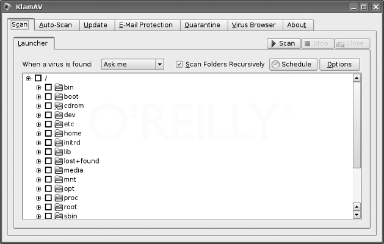Screen dimensions: 384x244
Task: Uncheck Scan Folders Recursively
Action: click(179, 65)
